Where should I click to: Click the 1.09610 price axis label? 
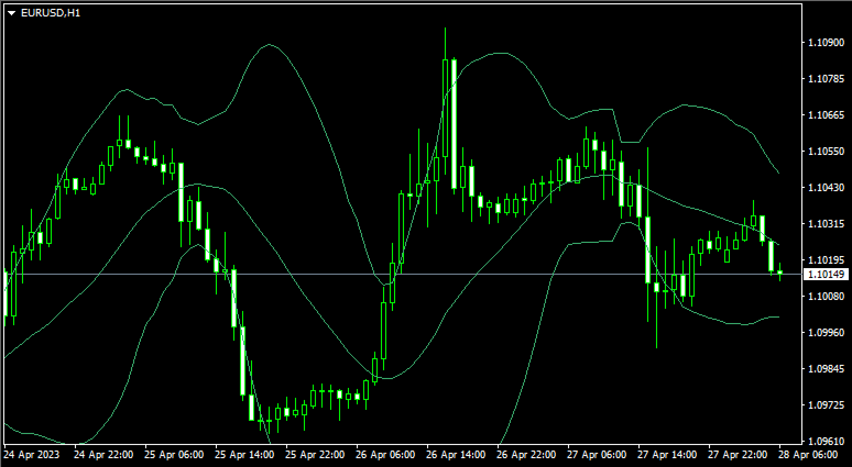tap(826, 441)
